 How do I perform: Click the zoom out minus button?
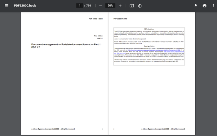pyautogui.click(x=100, y=6)
